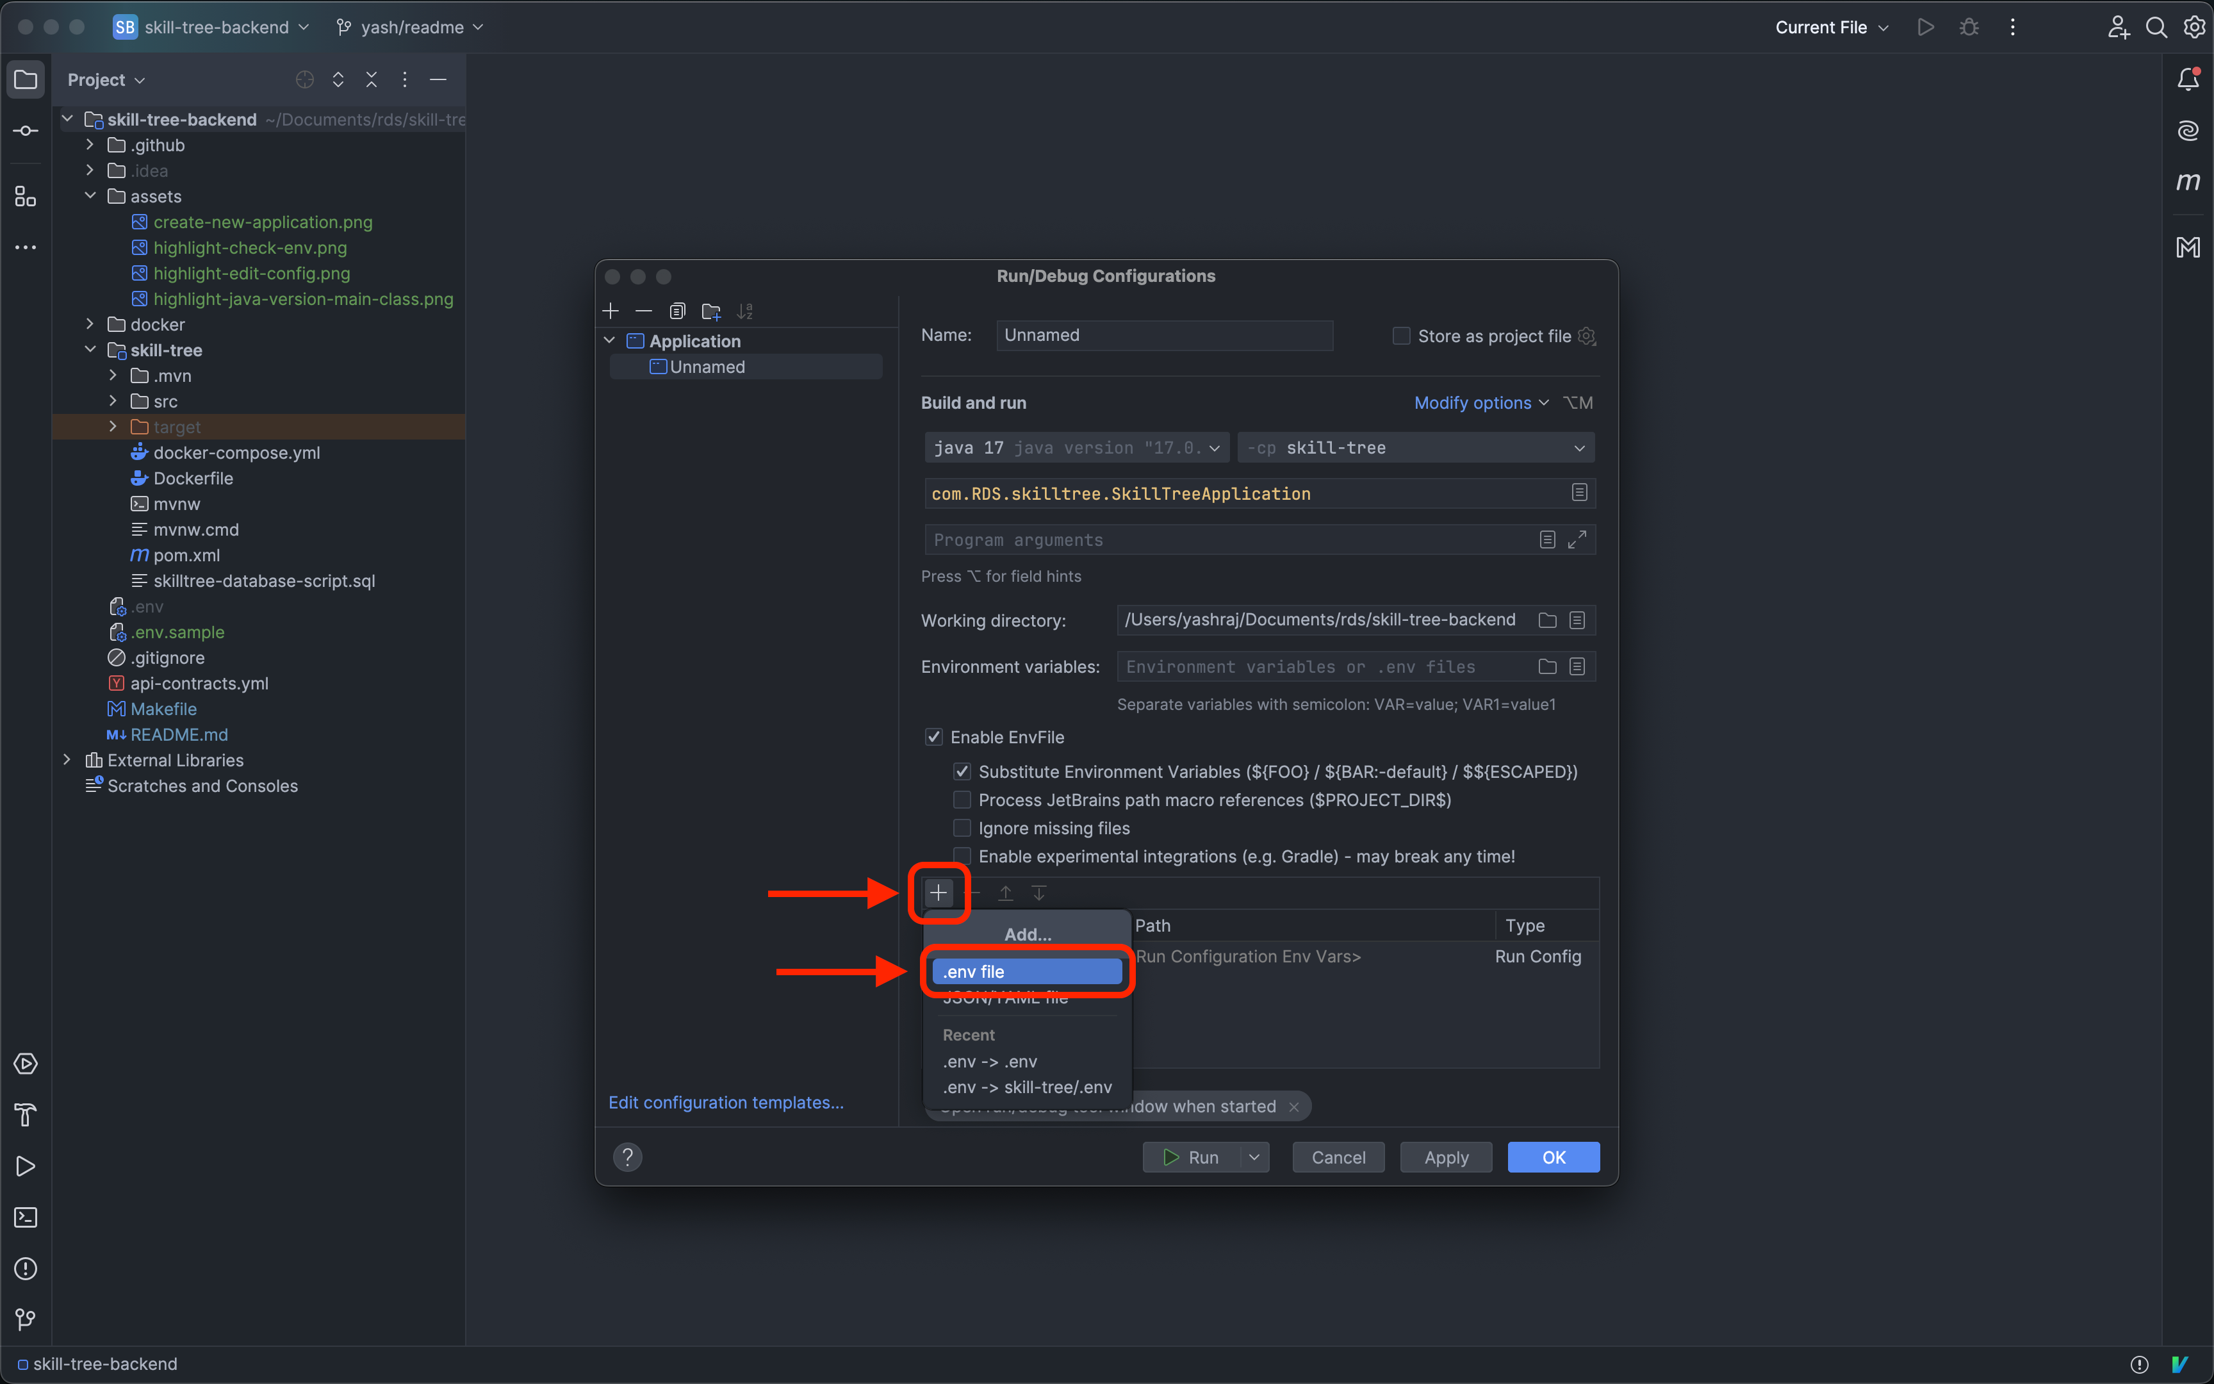Show the Notifications bell panel
Viewport: 2214px width, 1384px height.
[2188, 79]
